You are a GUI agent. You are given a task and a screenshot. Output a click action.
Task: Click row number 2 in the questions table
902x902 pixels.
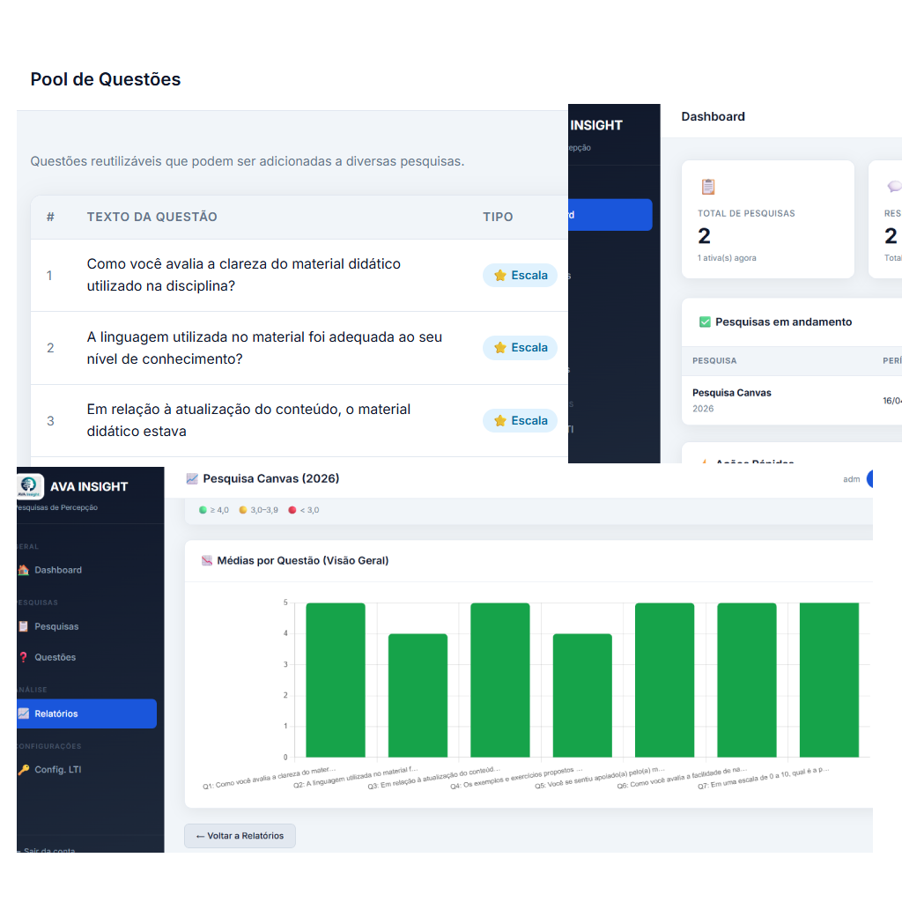(50, 348)
